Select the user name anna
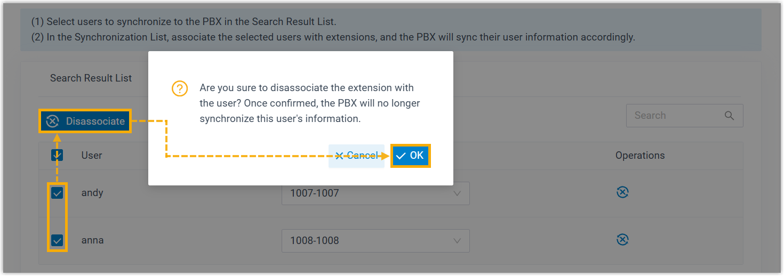Screen dimensions: 784x276 point(92,240)
